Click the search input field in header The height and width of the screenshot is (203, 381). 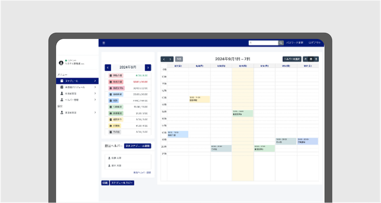click(x=263, y=43)
